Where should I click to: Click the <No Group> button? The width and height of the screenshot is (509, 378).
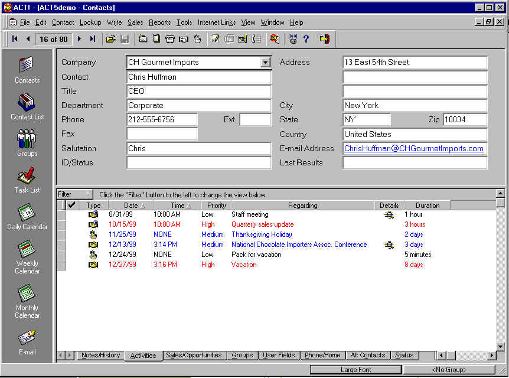click(449, 370)
